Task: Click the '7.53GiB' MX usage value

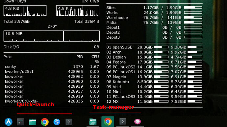Action: tap(179, 102)
